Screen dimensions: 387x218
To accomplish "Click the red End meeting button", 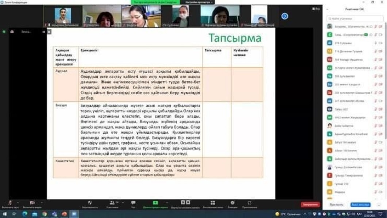I will point(310,204).
